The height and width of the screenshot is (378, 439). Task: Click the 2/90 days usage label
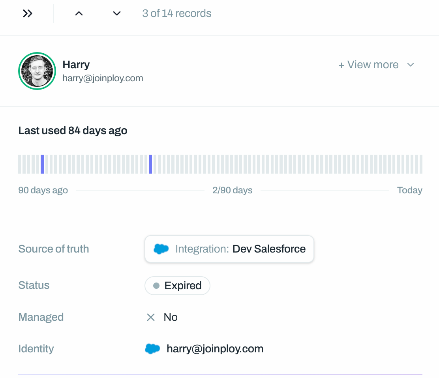(232, 191)
